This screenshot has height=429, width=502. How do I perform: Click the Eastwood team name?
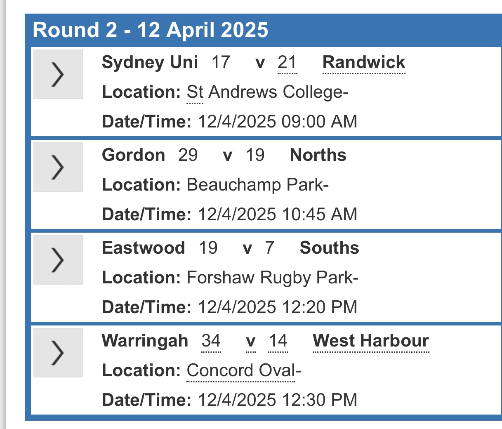coord(144,248)
